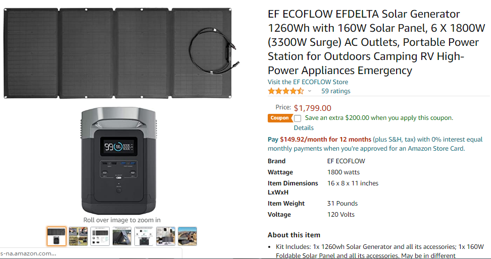Open the second thumbnail showing four setup photos

(78, 236)
